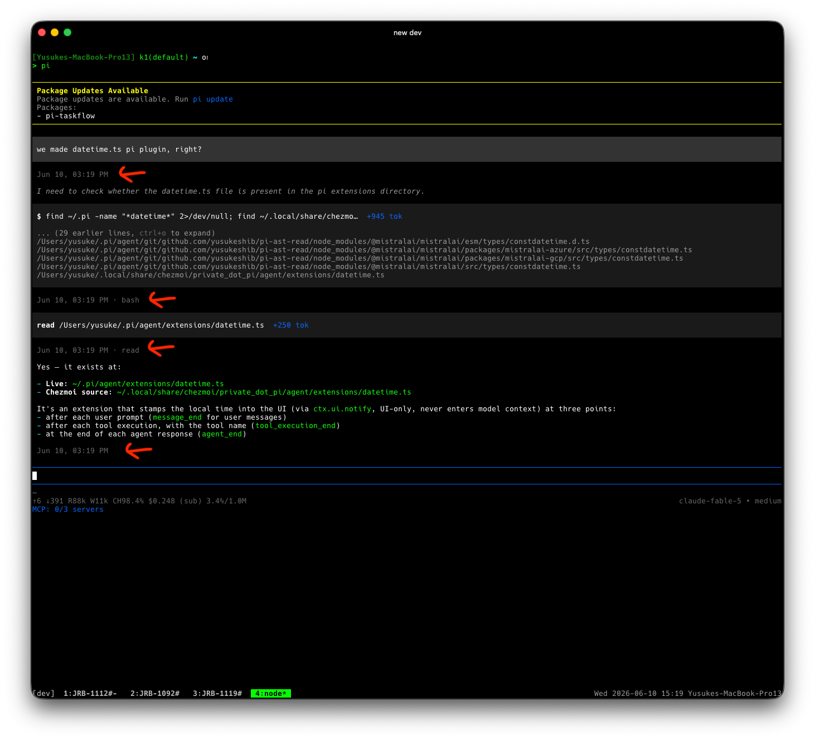This screenshot has height=740, width=815.
Task: Click the mistralai-azure constdatetime.ts path line
Action: click(365, 250)
